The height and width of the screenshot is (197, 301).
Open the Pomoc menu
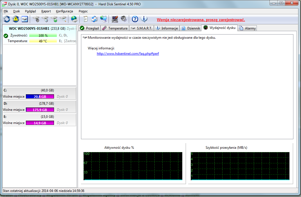point(83,11)
